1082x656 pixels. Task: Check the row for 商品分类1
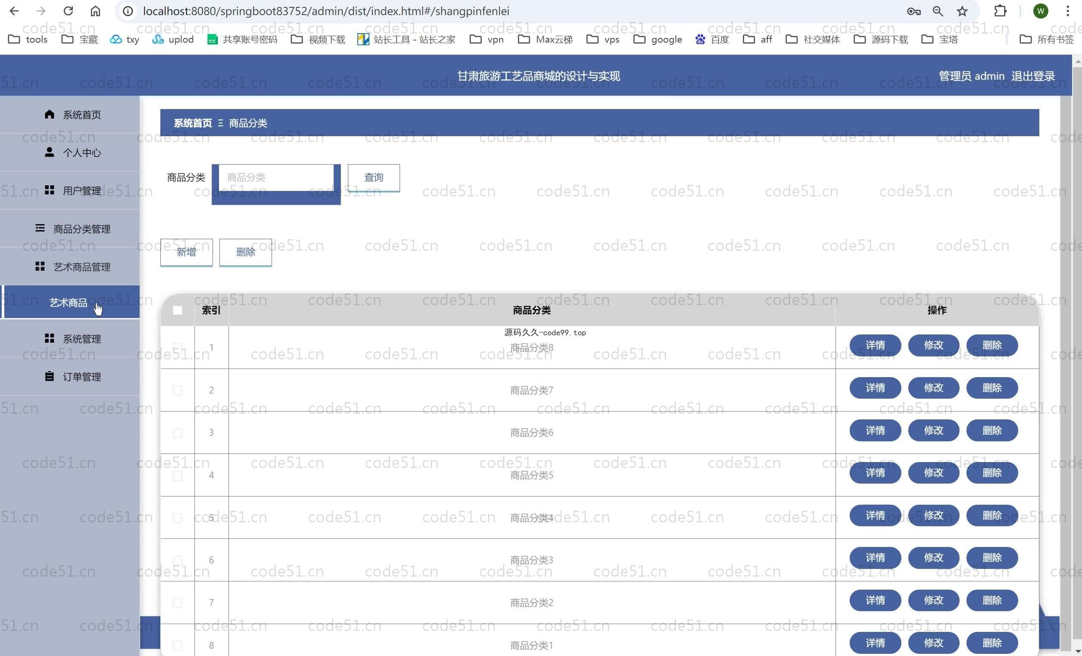(178, 646)
